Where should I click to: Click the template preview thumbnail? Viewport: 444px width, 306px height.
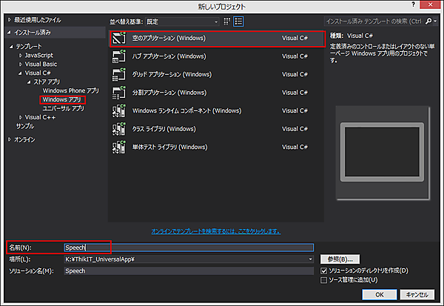coord(383,153)
